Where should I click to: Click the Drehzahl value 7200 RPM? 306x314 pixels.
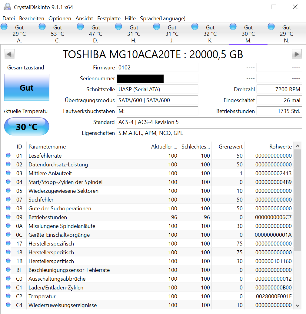(279, 89)
